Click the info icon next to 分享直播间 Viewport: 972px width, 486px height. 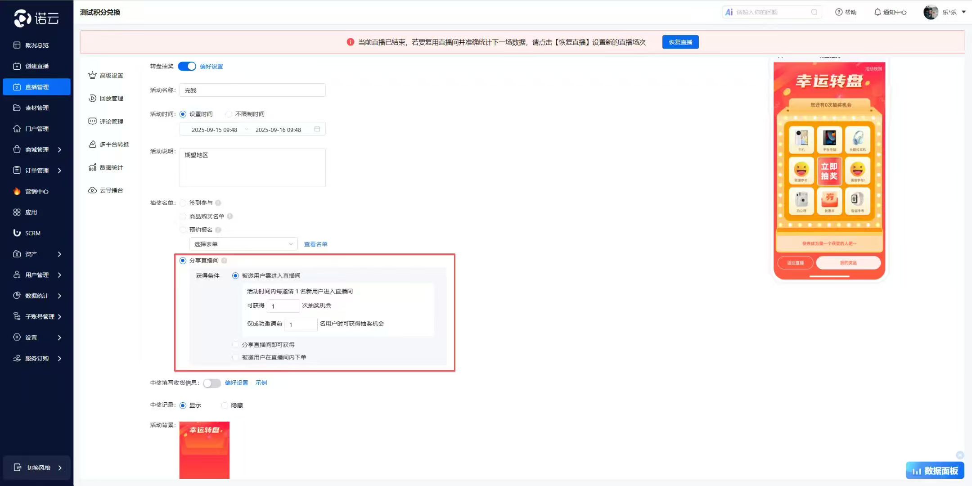coord(224,261)
